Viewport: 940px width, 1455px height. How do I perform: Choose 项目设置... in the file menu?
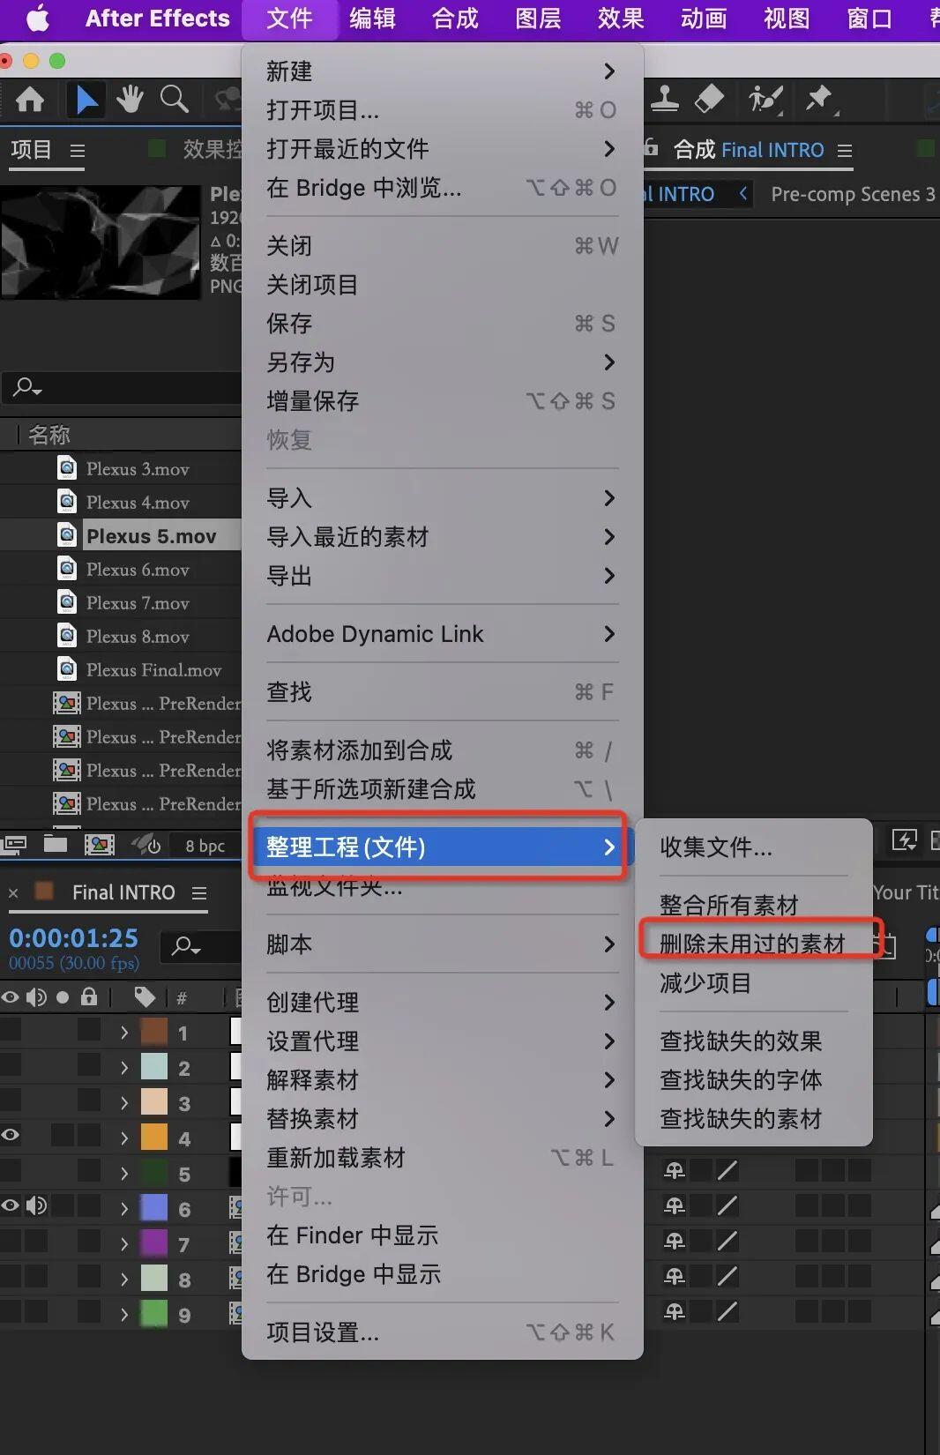442,1332
